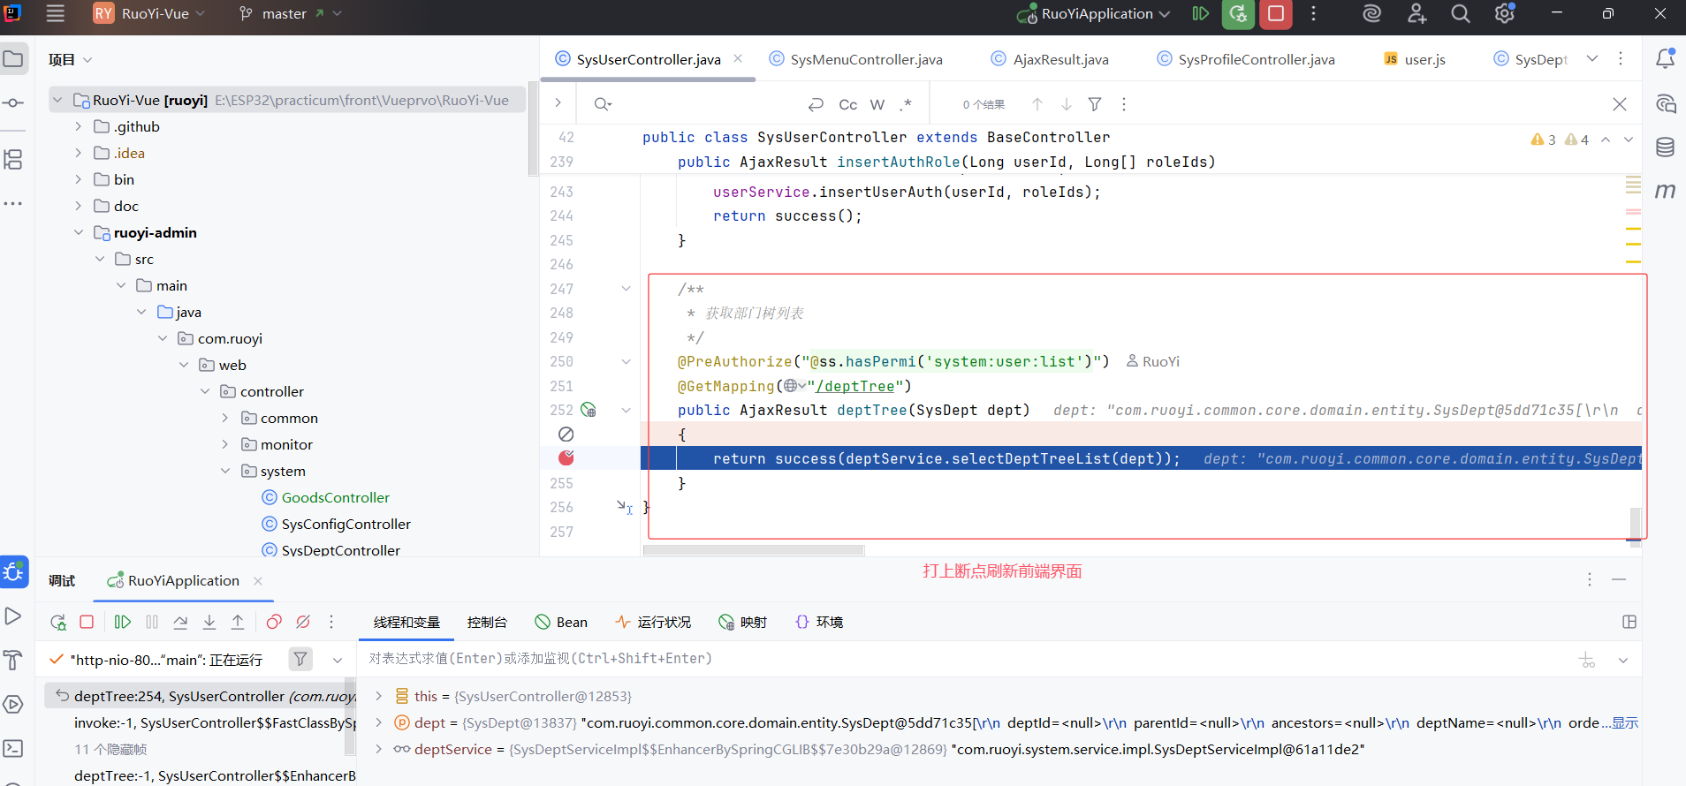This screenshot has height=786, width=1686.
Task: Go to previous search occurrence arrow
Action: click(x=1037, y=104)
